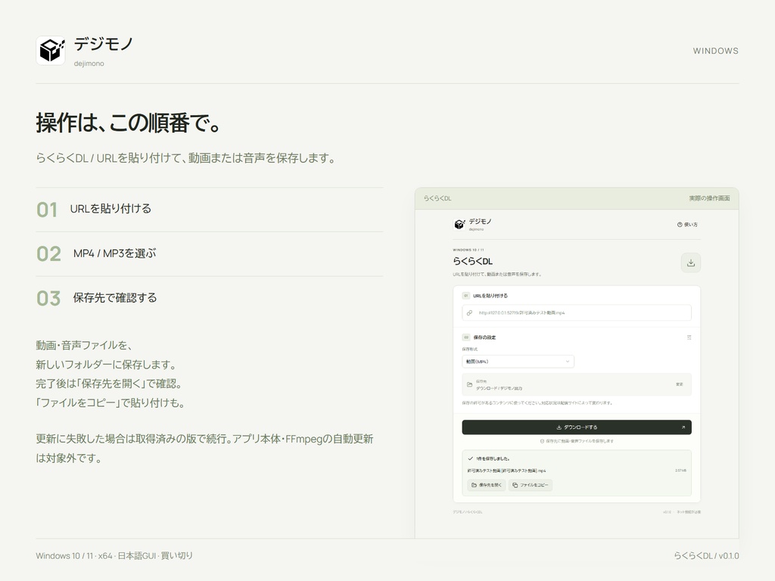Click the 変更 button for save destination
The width and height of the screenshot is (775, 581).
[679, 384]
